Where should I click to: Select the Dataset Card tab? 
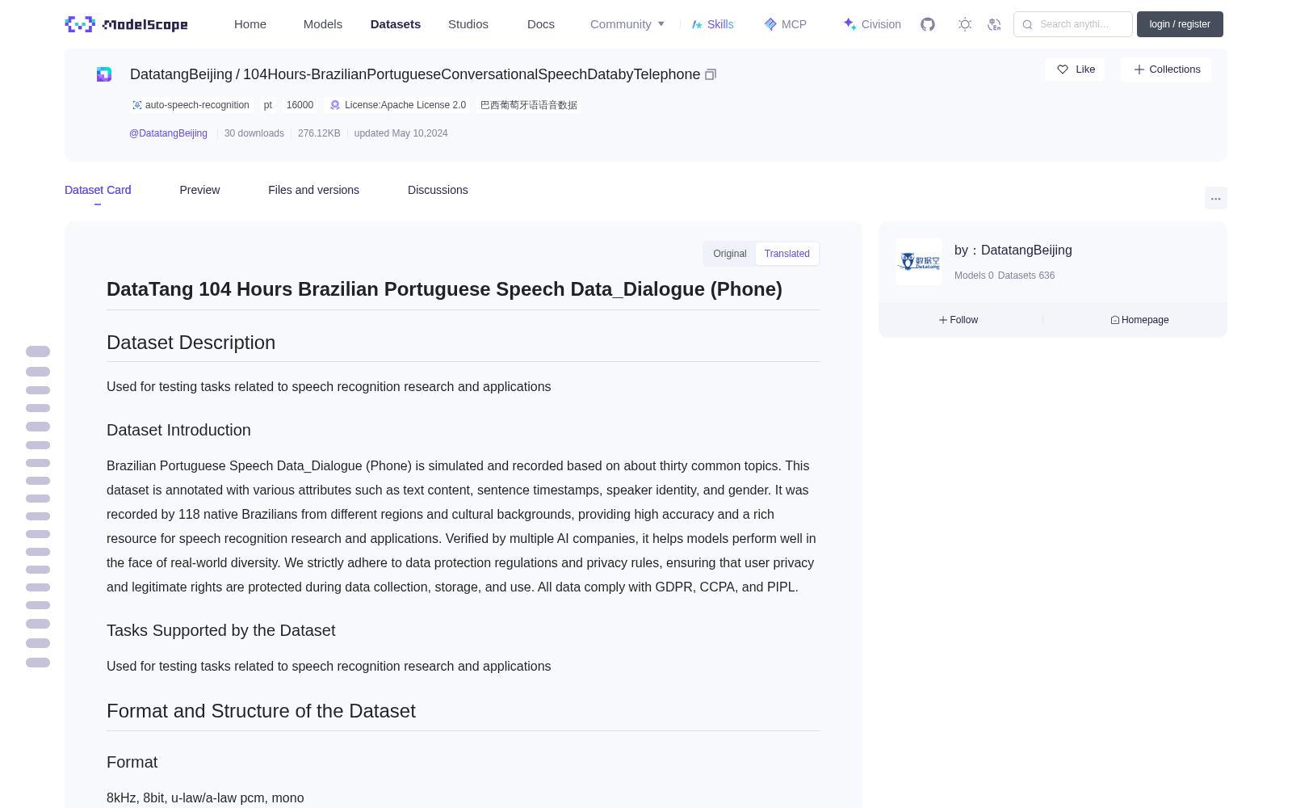point(98,190)
